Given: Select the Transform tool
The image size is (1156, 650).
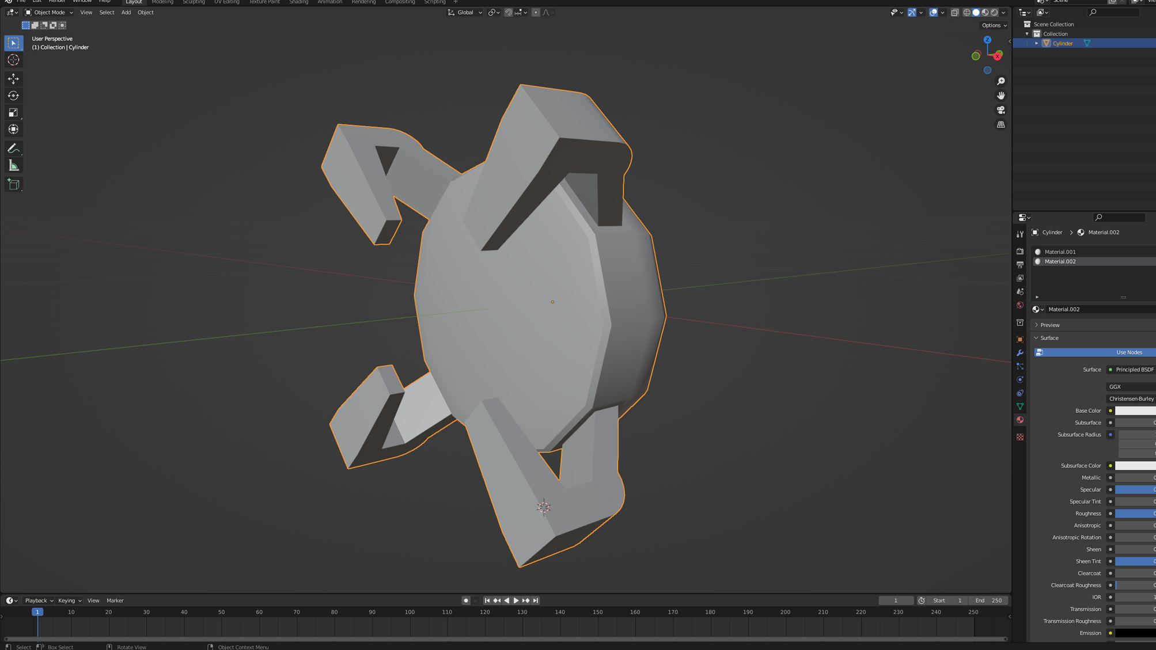Looking at the screenshot, I should [x=13, y=130].
